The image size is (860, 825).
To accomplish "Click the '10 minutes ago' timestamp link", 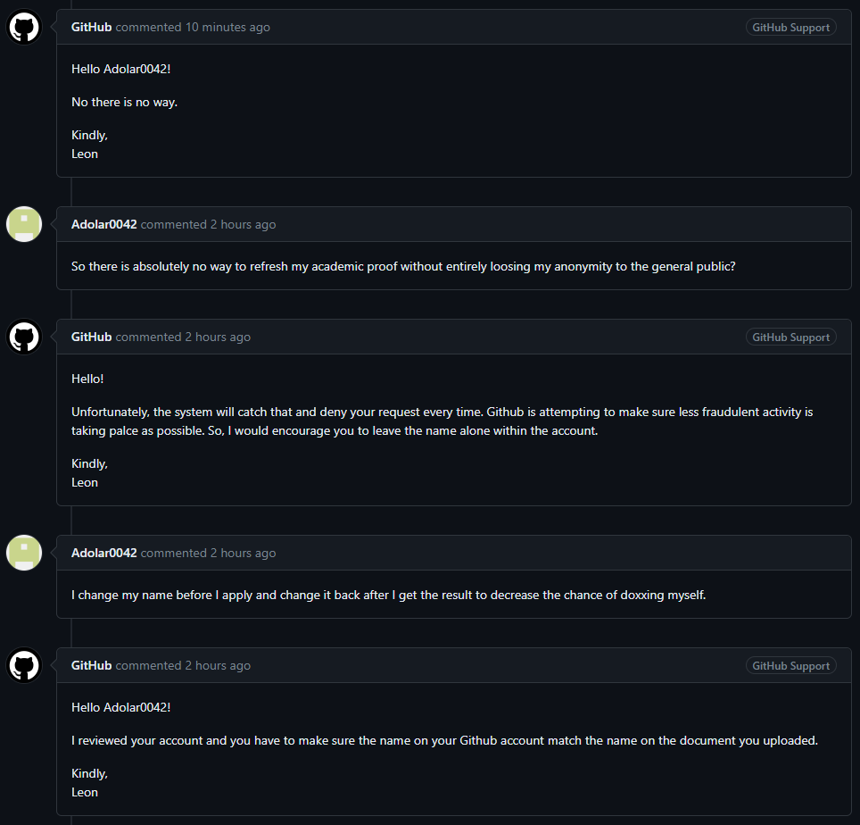I will tap(227, 27).
